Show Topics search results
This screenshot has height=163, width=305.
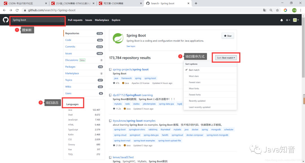click(84, 80)
